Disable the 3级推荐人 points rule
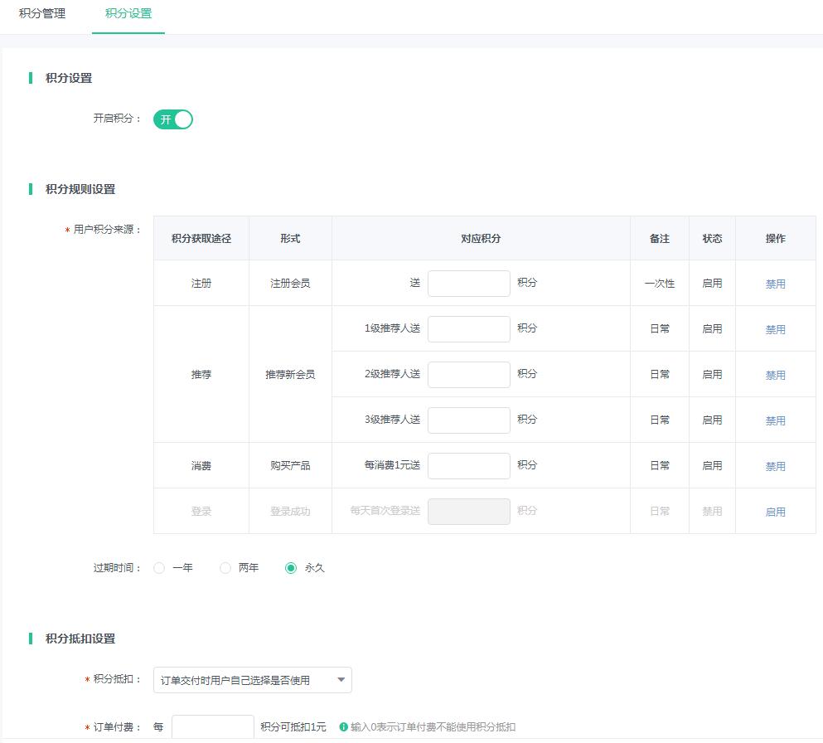823x743 pixels. click(775, 420)
